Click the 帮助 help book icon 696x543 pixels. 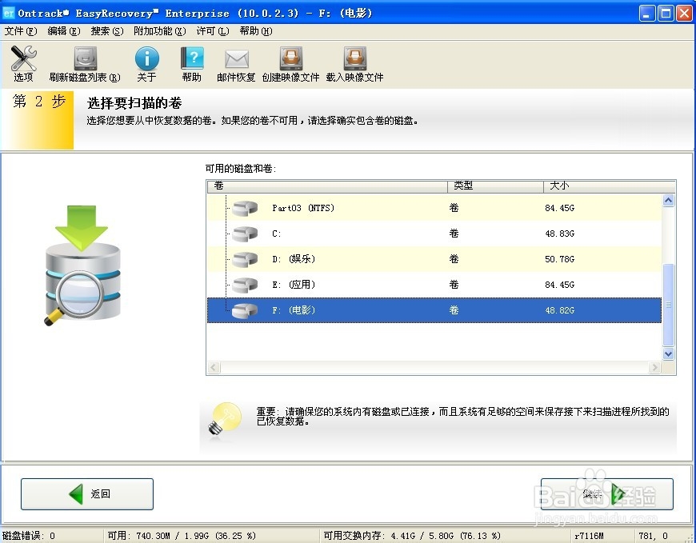click(192, 58)
